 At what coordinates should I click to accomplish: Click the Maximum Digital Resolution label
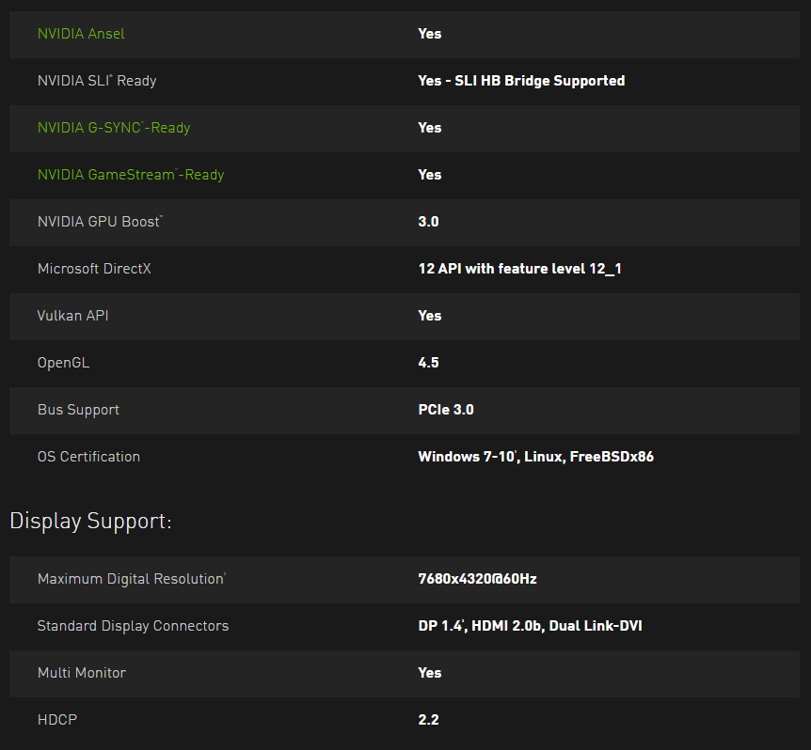132,579
